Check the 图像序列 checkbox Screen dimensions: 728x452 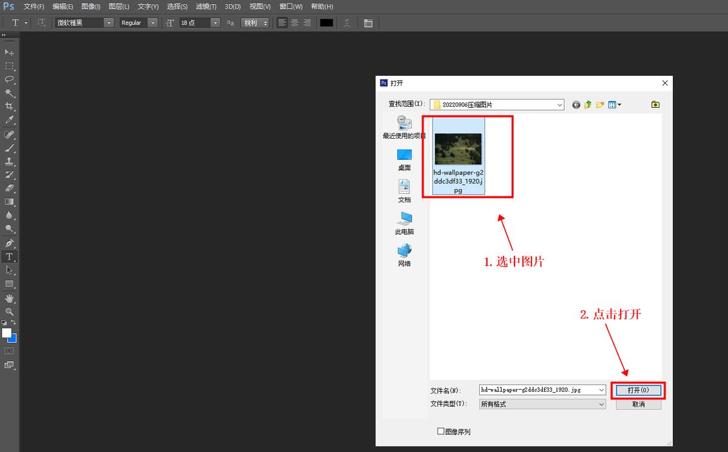click(440, 431)
